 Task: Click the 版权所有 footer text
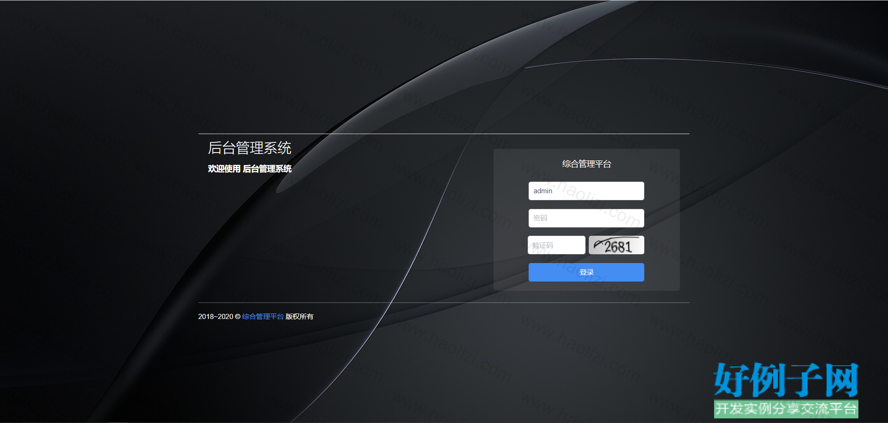point(299,317)
